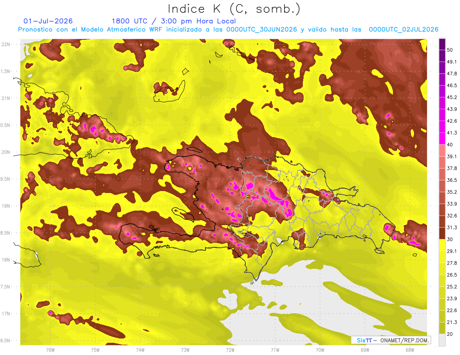Click the '22N' latitude label
The height and width of the screenshot is (355, 460).
pos(7,44)
